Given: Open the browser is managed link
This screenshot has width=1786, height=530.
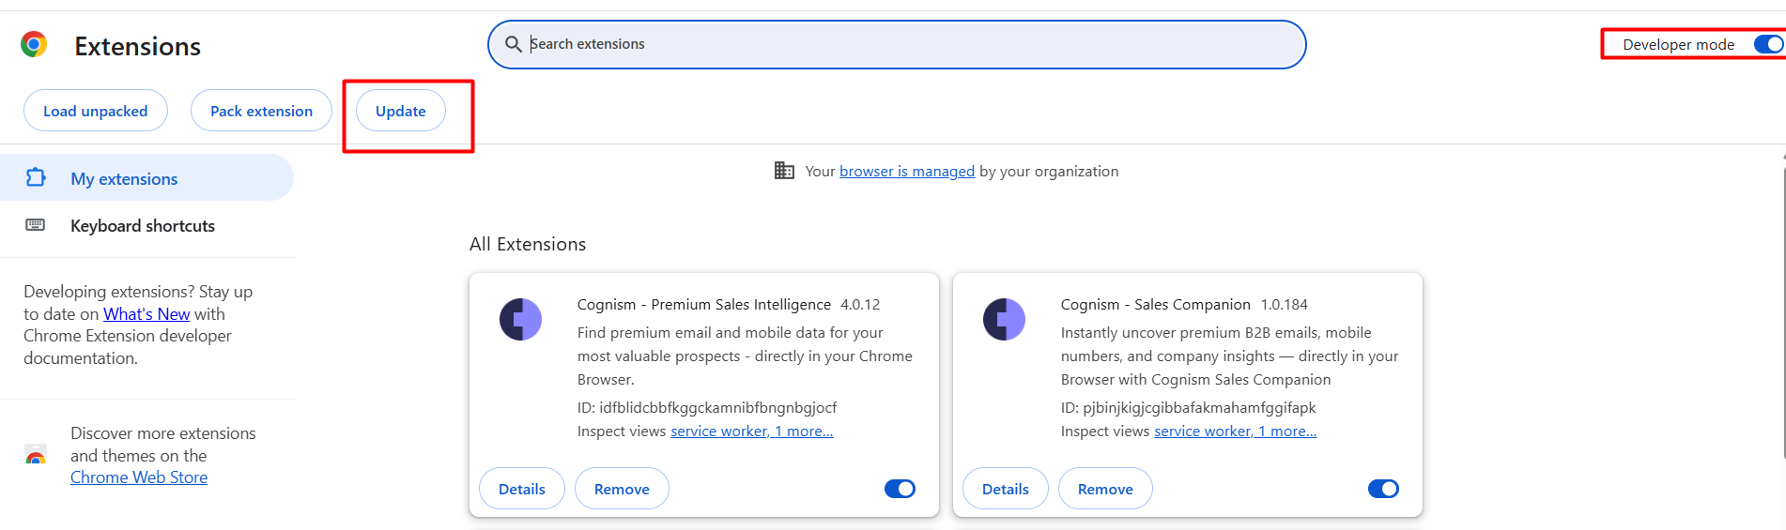Looking at the screenshot, I should (x=906, y=172).
